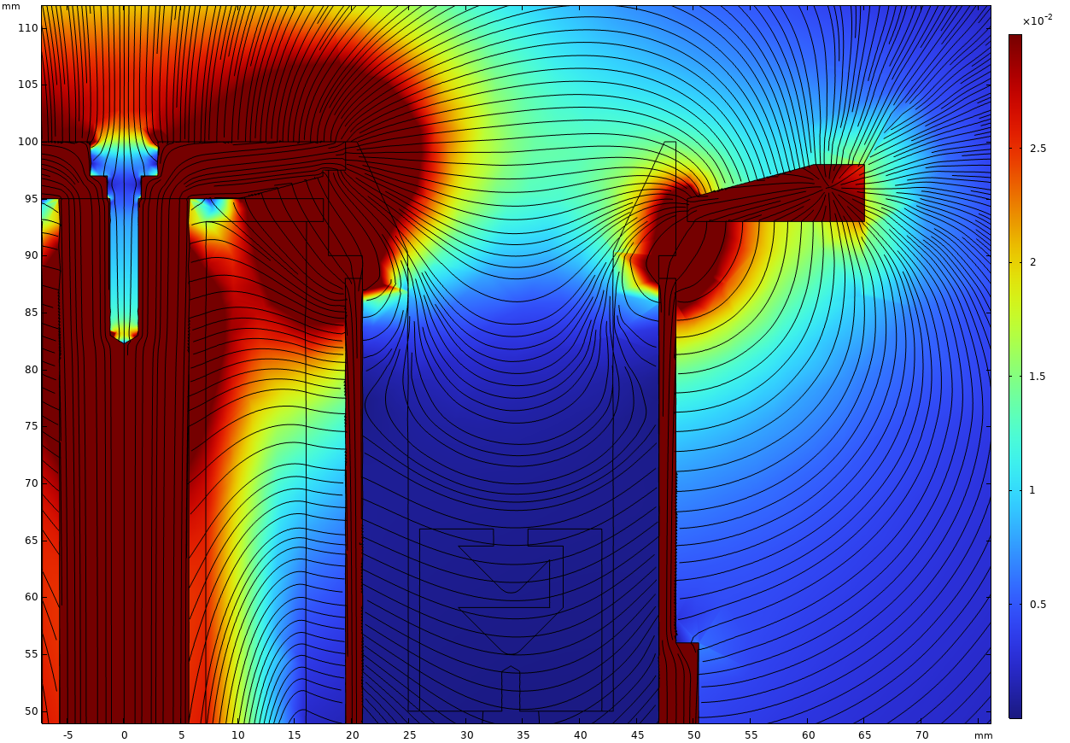Click the mm unit label on x-axis

click(x=983, y=735)
